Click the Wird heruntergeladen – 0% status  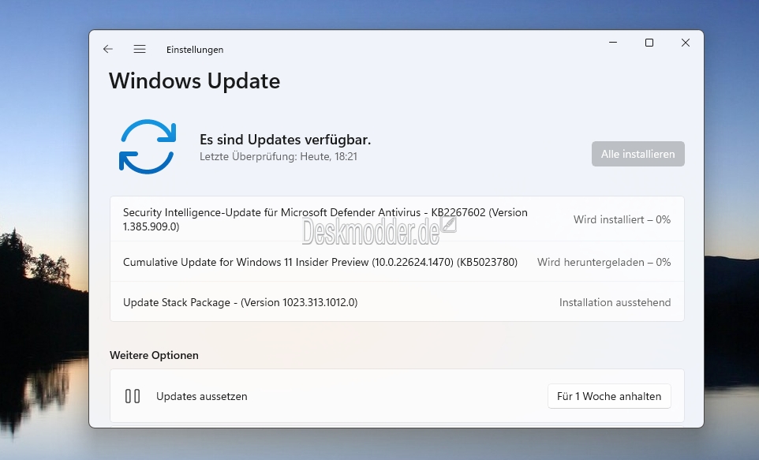[x=604, y=262]
